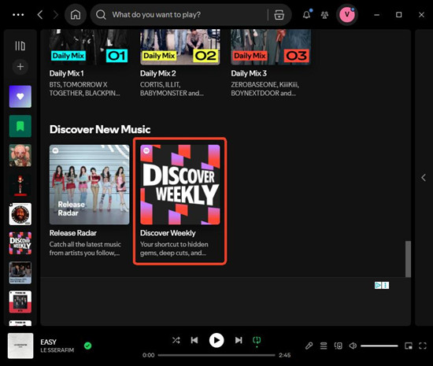
Task: Click 'ZEROBASEONE, KiiiKiii' description
Action: pos(265,89)
